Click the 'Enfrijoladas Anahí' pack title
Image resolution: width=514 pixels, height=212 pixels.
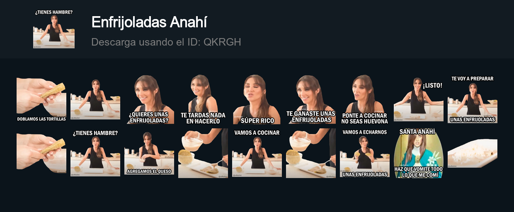tap(149, 22)
